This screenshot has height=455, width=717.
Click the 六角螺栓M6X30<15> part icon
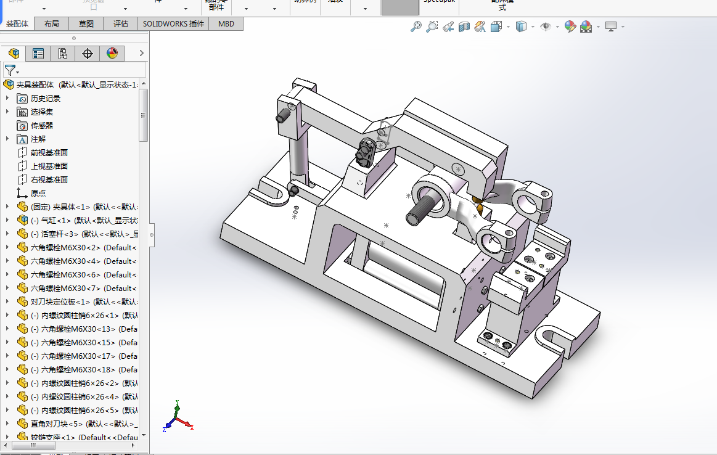(22, 343)
